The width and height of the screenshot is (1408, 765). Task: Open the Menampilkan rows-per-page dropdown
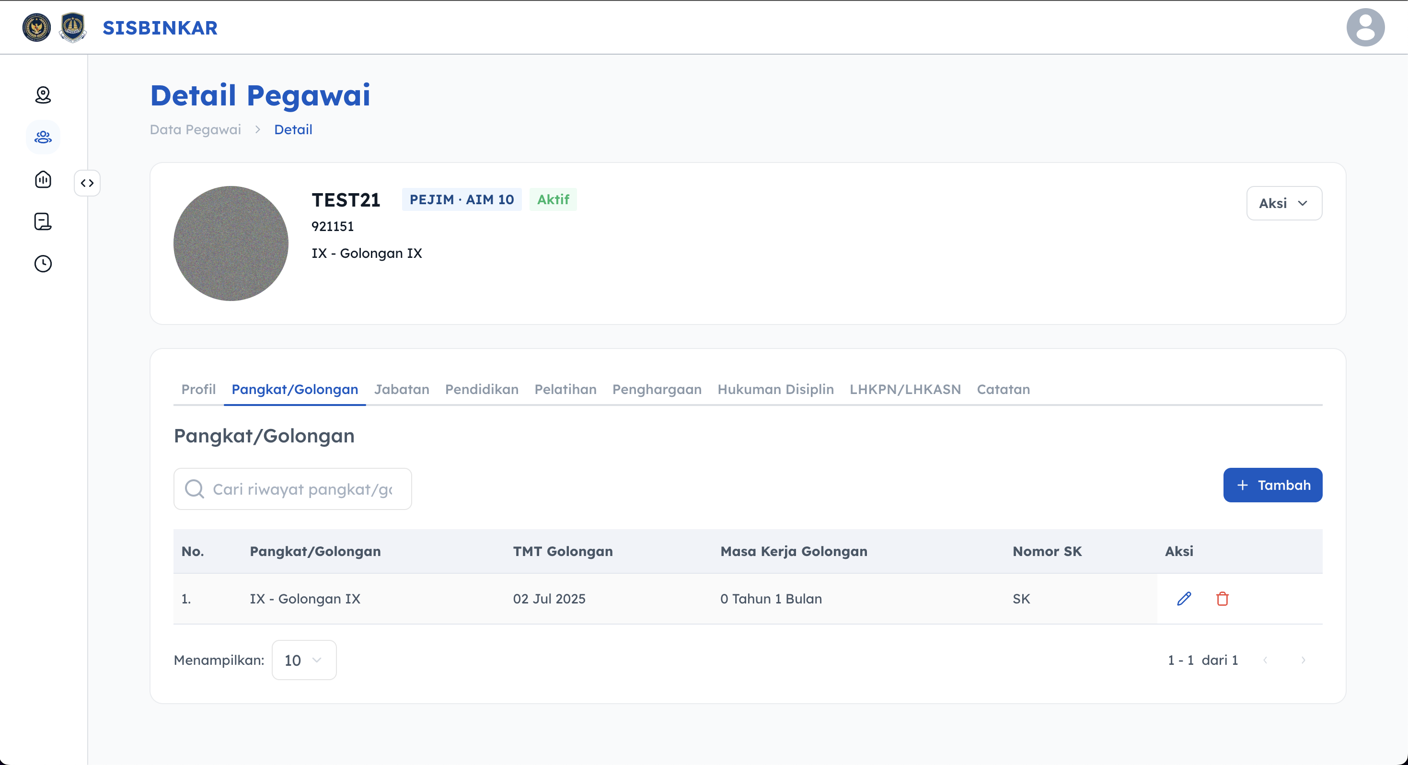[x=304, y=660]
